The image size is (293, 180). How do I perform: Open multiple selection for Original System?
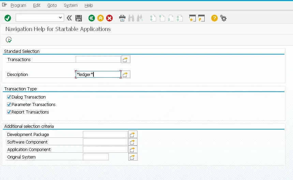(133, 157)
